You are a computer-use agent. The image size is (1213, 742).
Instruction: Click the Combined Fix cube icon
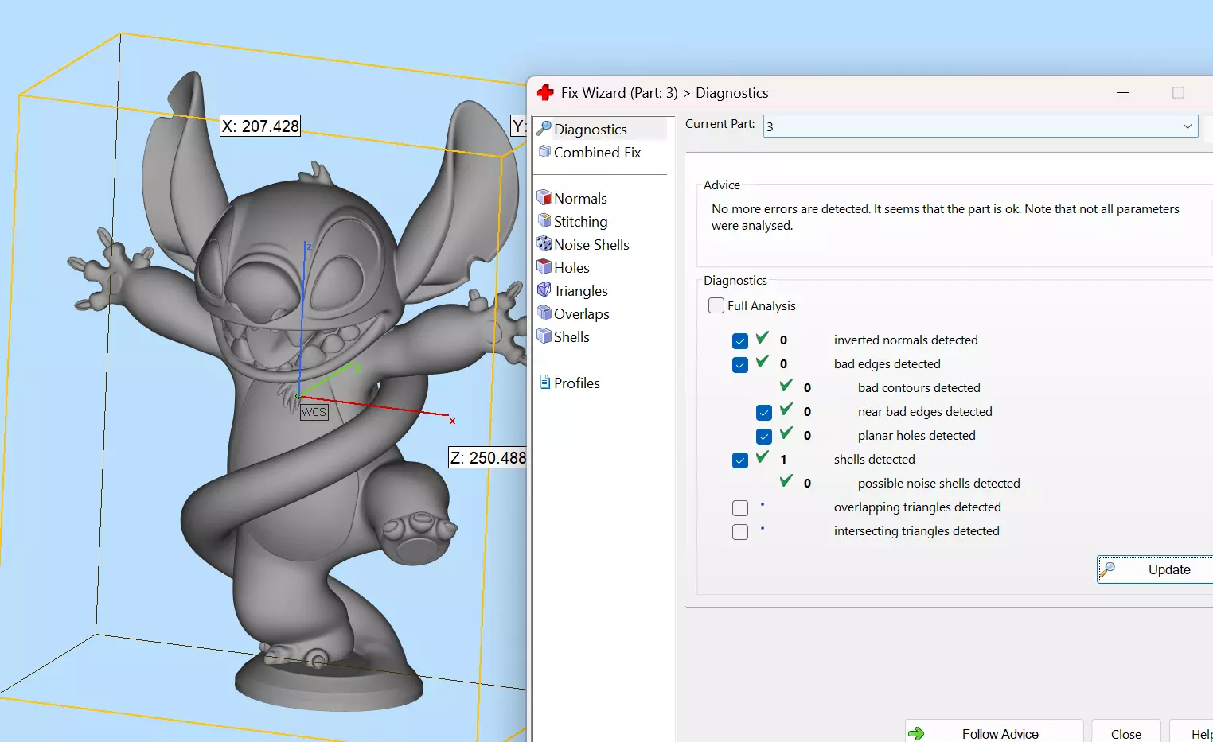(x=544, y=151)
